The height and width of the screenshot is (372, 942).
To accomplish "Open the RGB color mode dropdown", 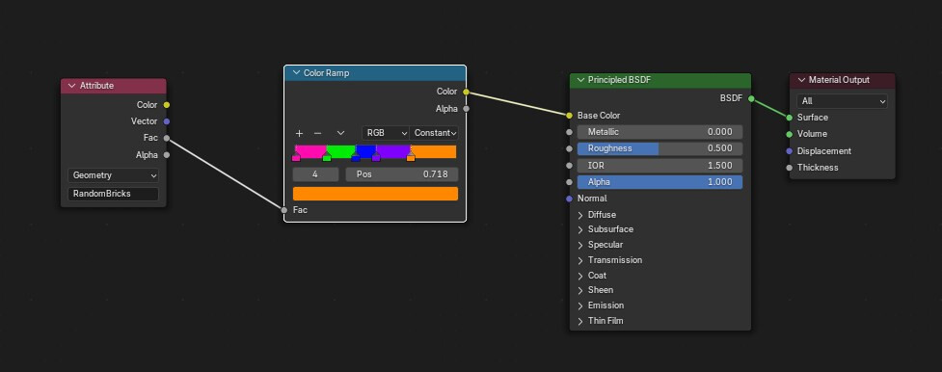I will pos(386,133).
